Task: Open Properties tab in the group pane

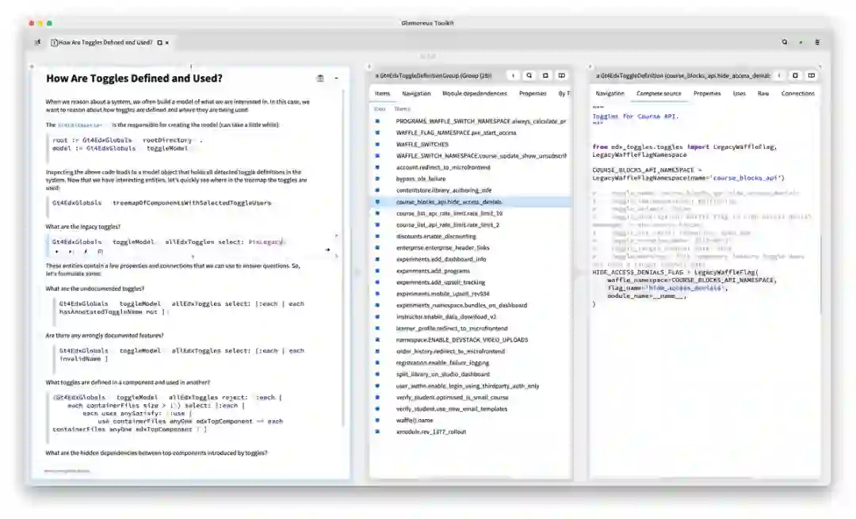Action: click(533, 93)
